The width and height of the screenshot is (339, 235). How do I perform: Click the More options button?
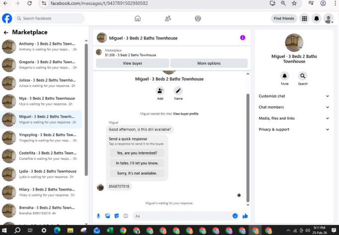(x=209, y=63)
